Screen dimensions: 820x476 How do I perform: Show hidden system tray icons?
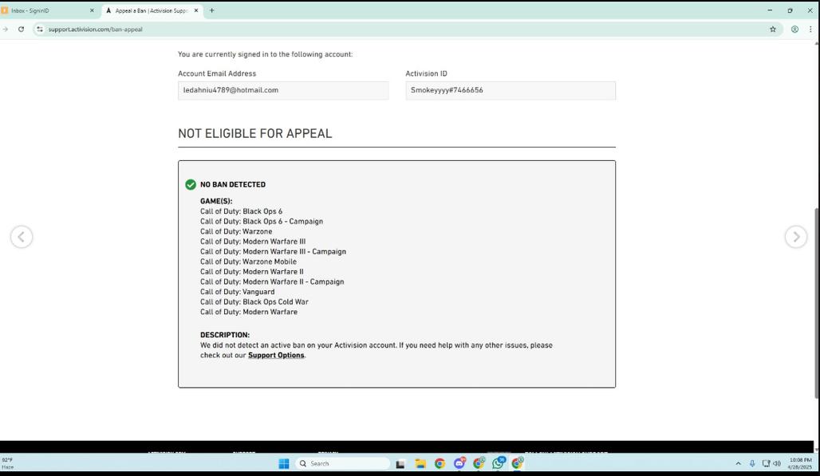(738, 463)
